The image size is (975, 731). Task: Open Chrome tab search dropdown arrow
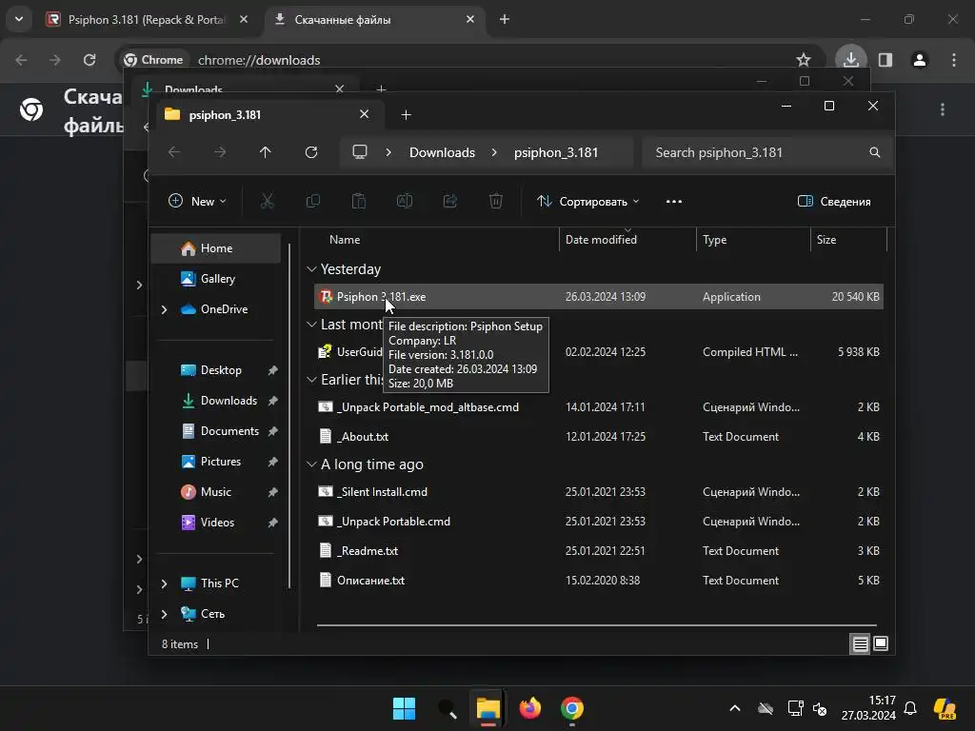19,19
